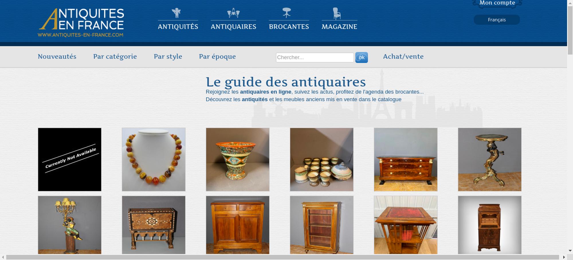Click the ok search button

(x=362, y=58)
